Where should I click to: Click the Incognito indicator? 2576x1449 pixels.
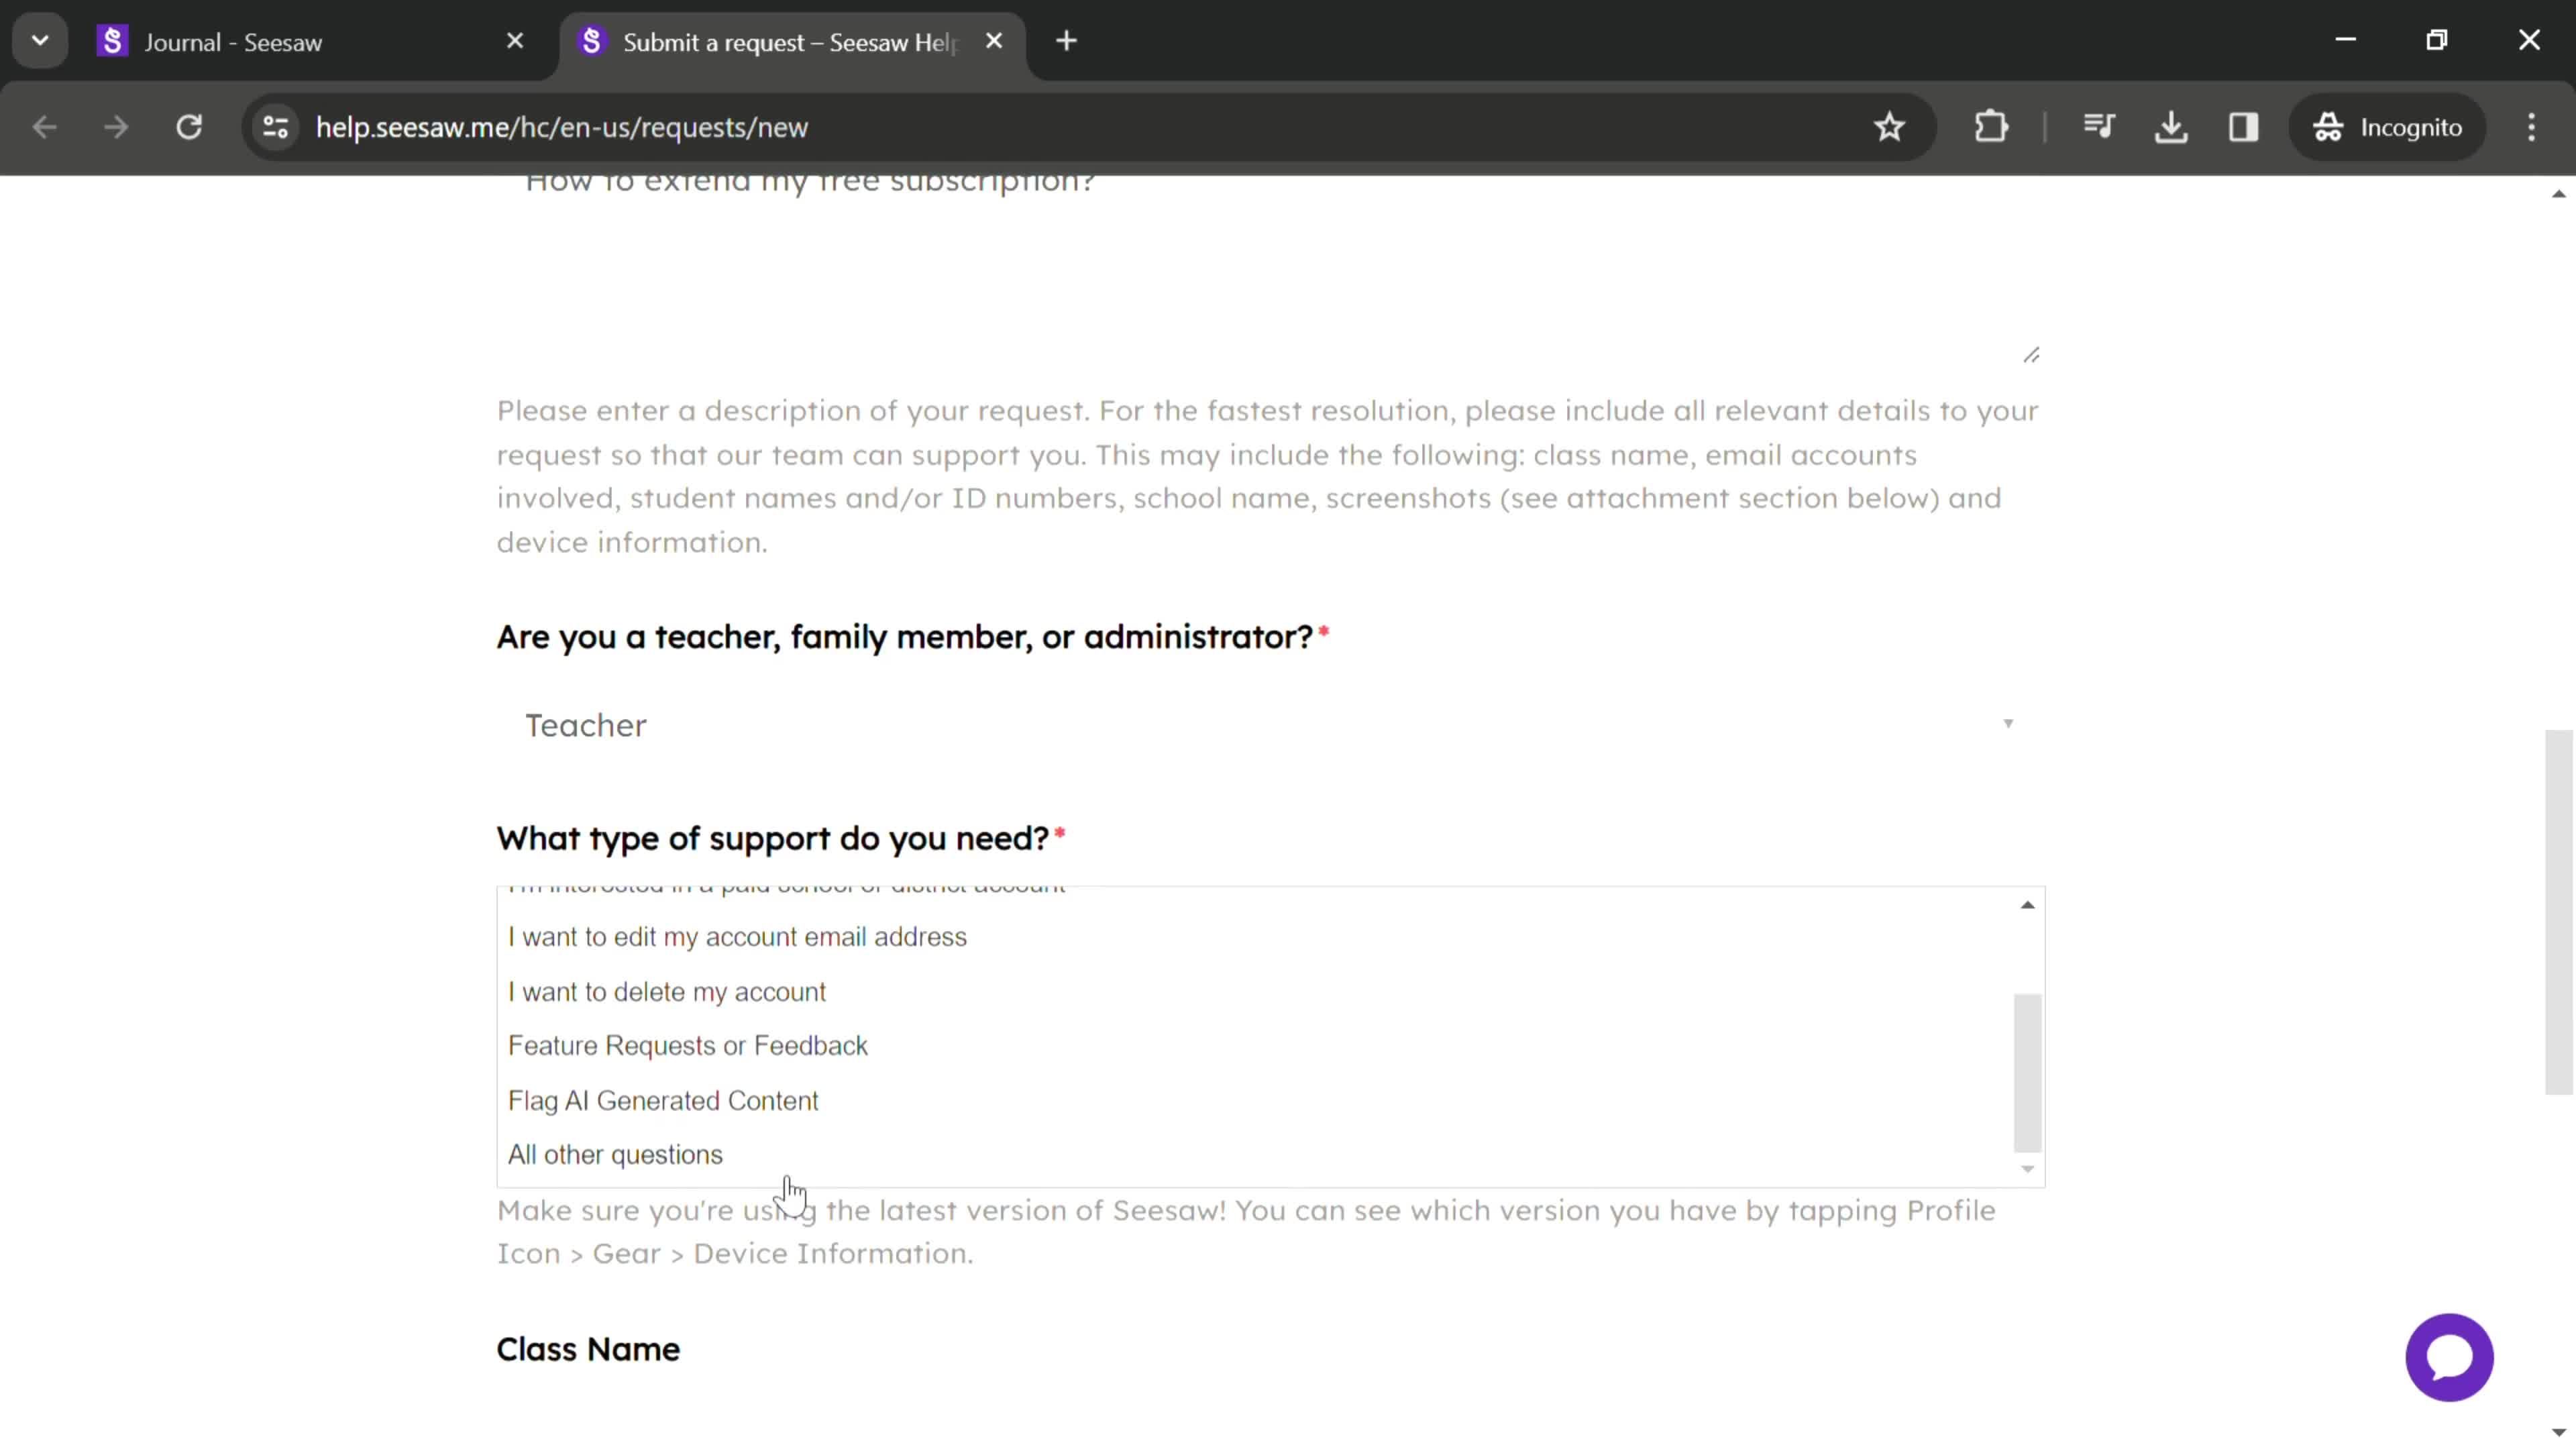point(2387,127)
